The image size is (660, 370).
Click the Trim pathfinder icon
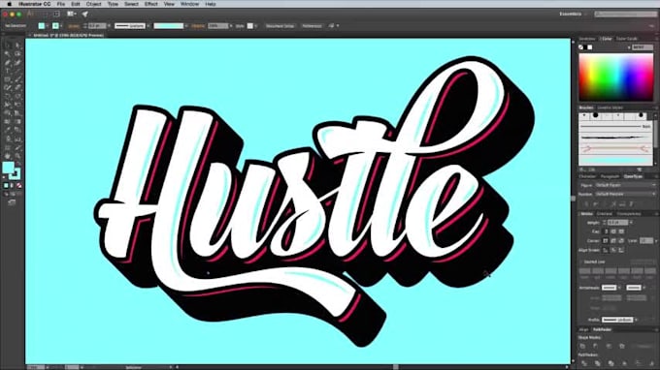(597, 363)
